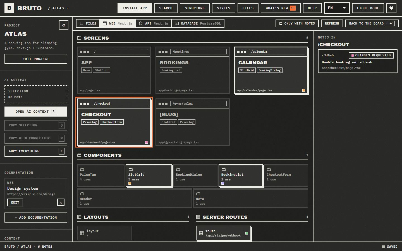This screenshot has height=251, width=402.
Task: Edit the Design system documentation
Action: [15, 202]
